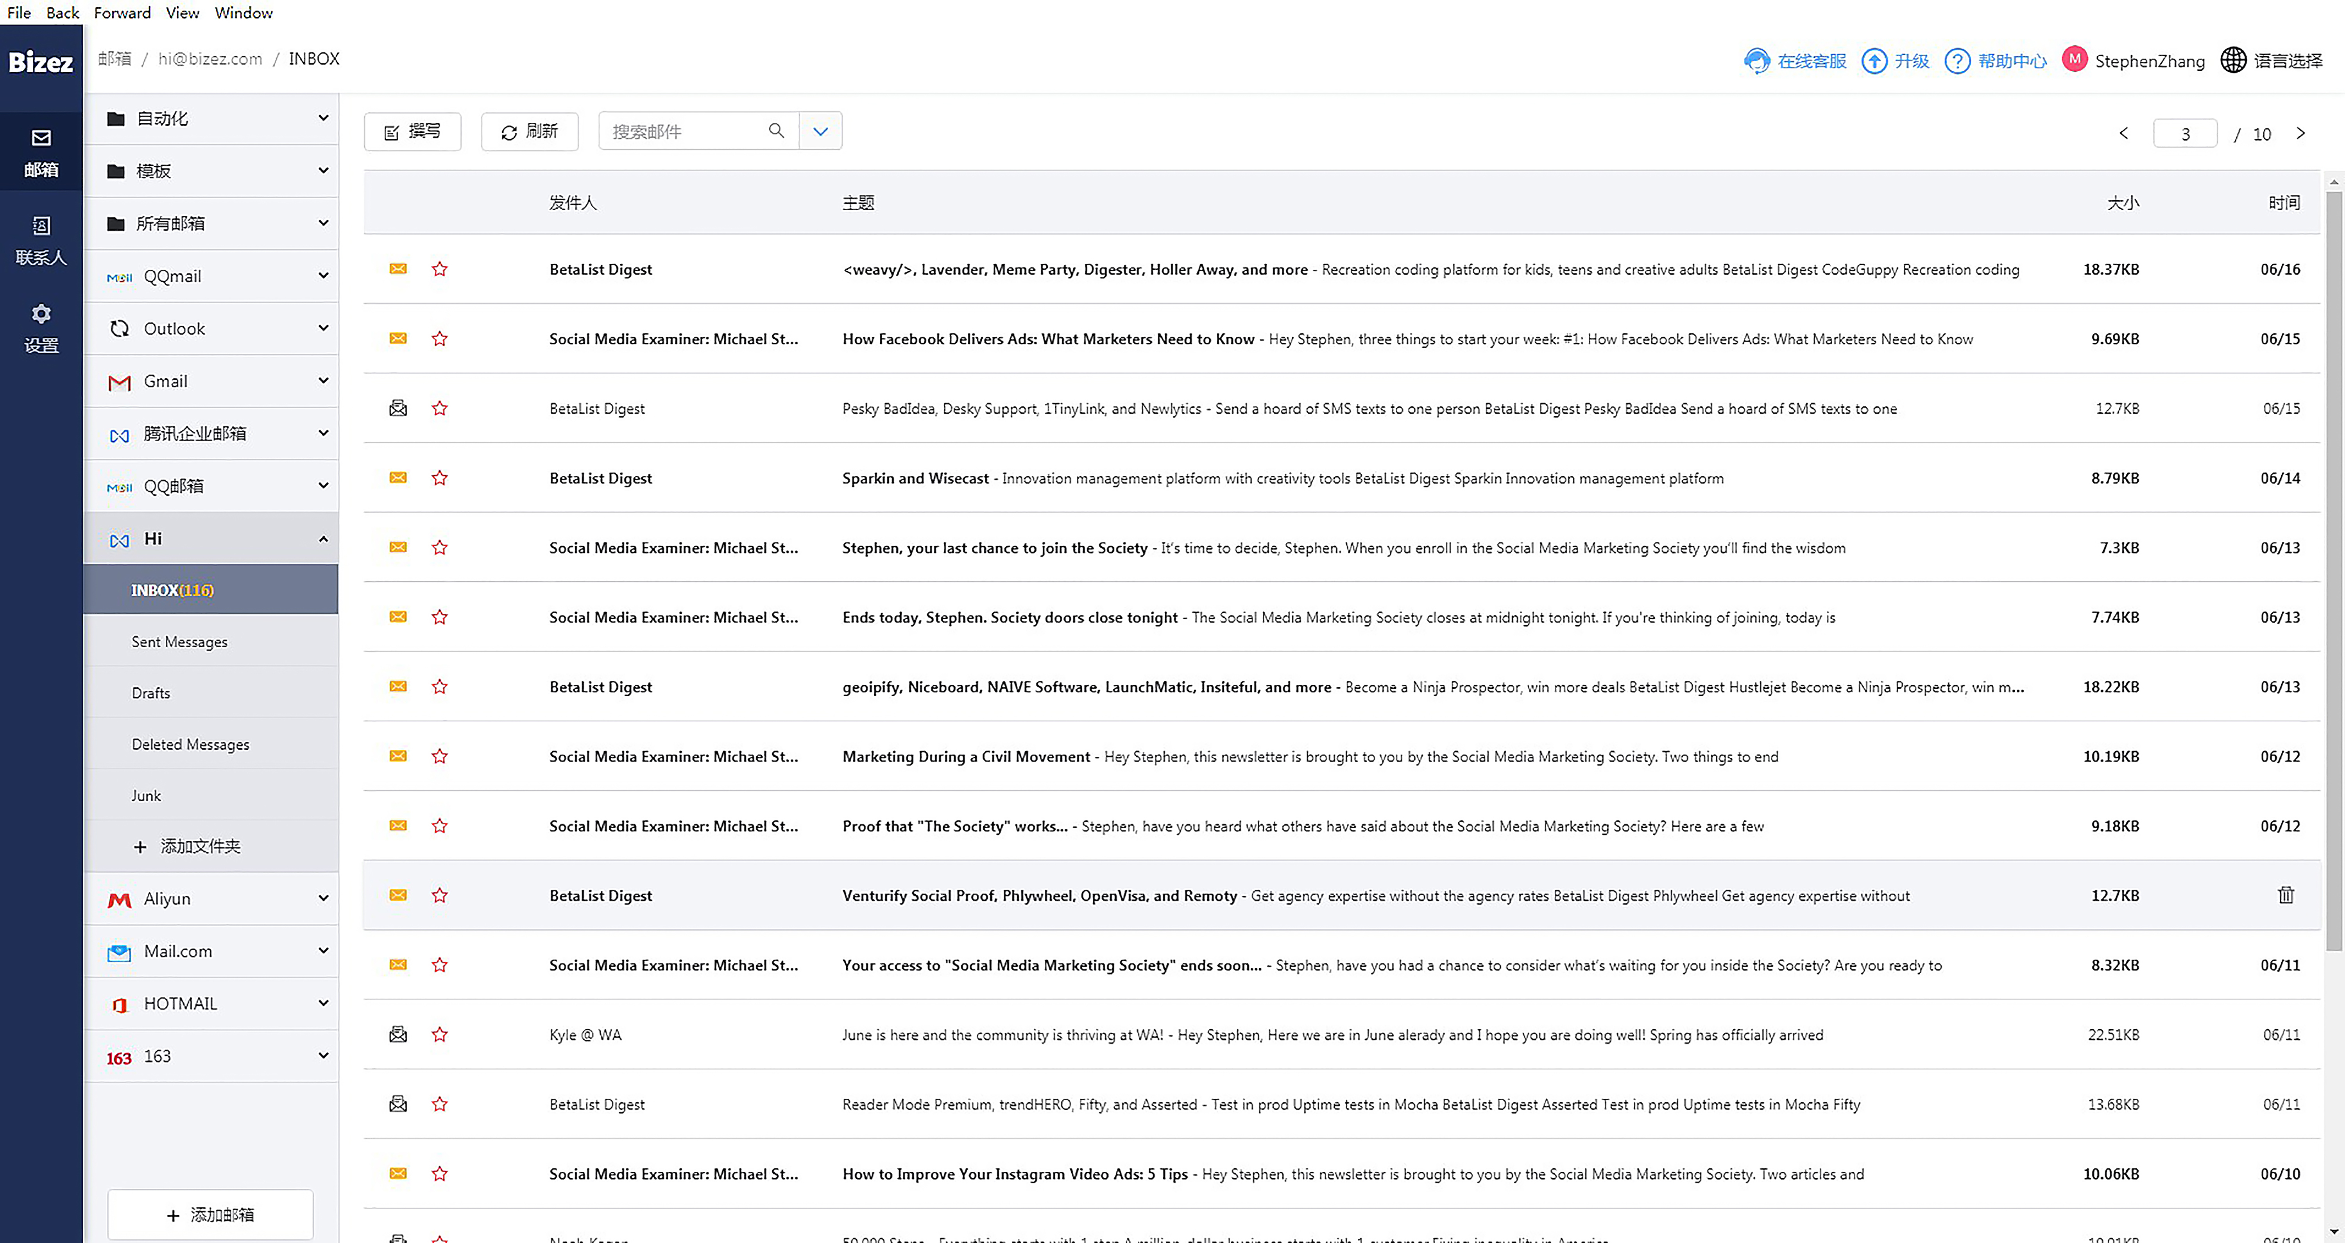The height and width of the screenshot is (1243, 2345).
Task: Click the HOTMAIL office icon in sidebar
Action: tap(119, 1005)
